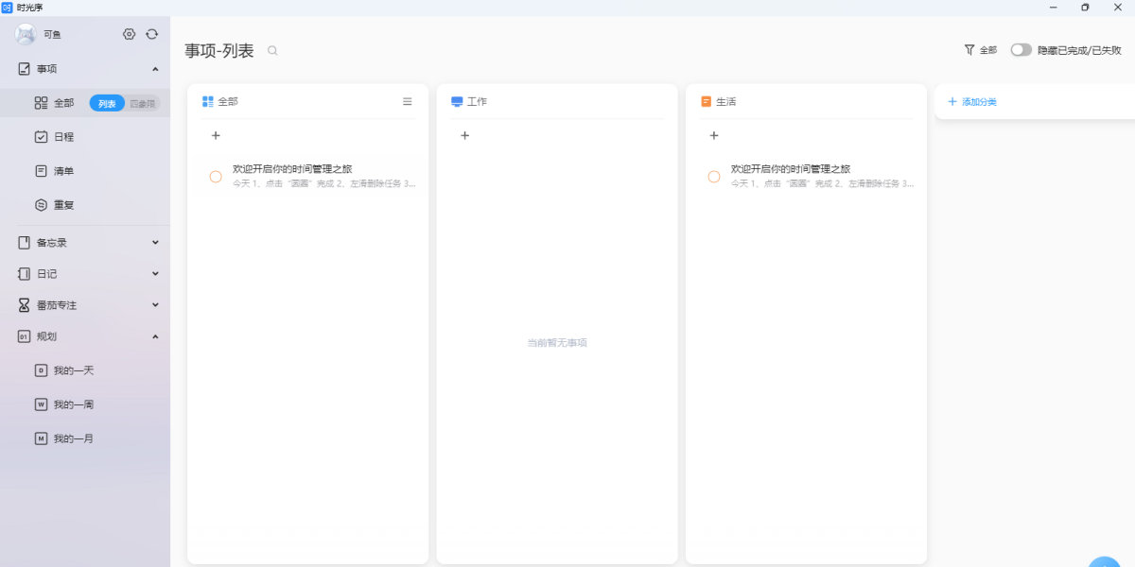Collapse the 规划 section
The image size is (1135, 567).
click(155, 336)
